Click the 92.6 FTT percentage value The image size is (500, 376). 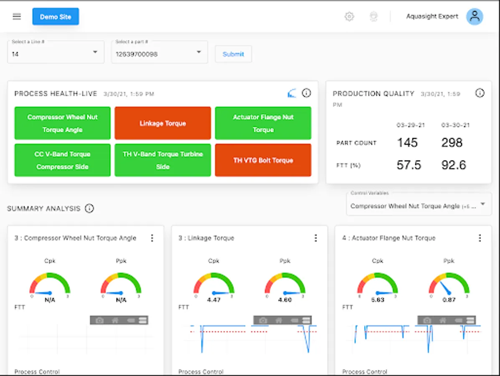pos(454,165)
